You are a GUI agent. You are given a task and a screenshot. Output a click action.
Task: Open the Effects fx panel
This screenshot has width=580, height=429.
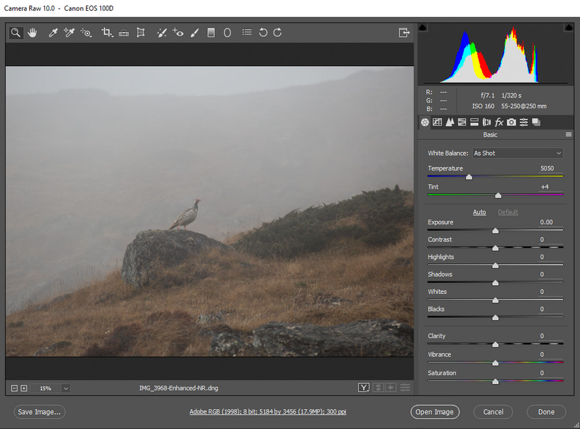tap(499, 122)
